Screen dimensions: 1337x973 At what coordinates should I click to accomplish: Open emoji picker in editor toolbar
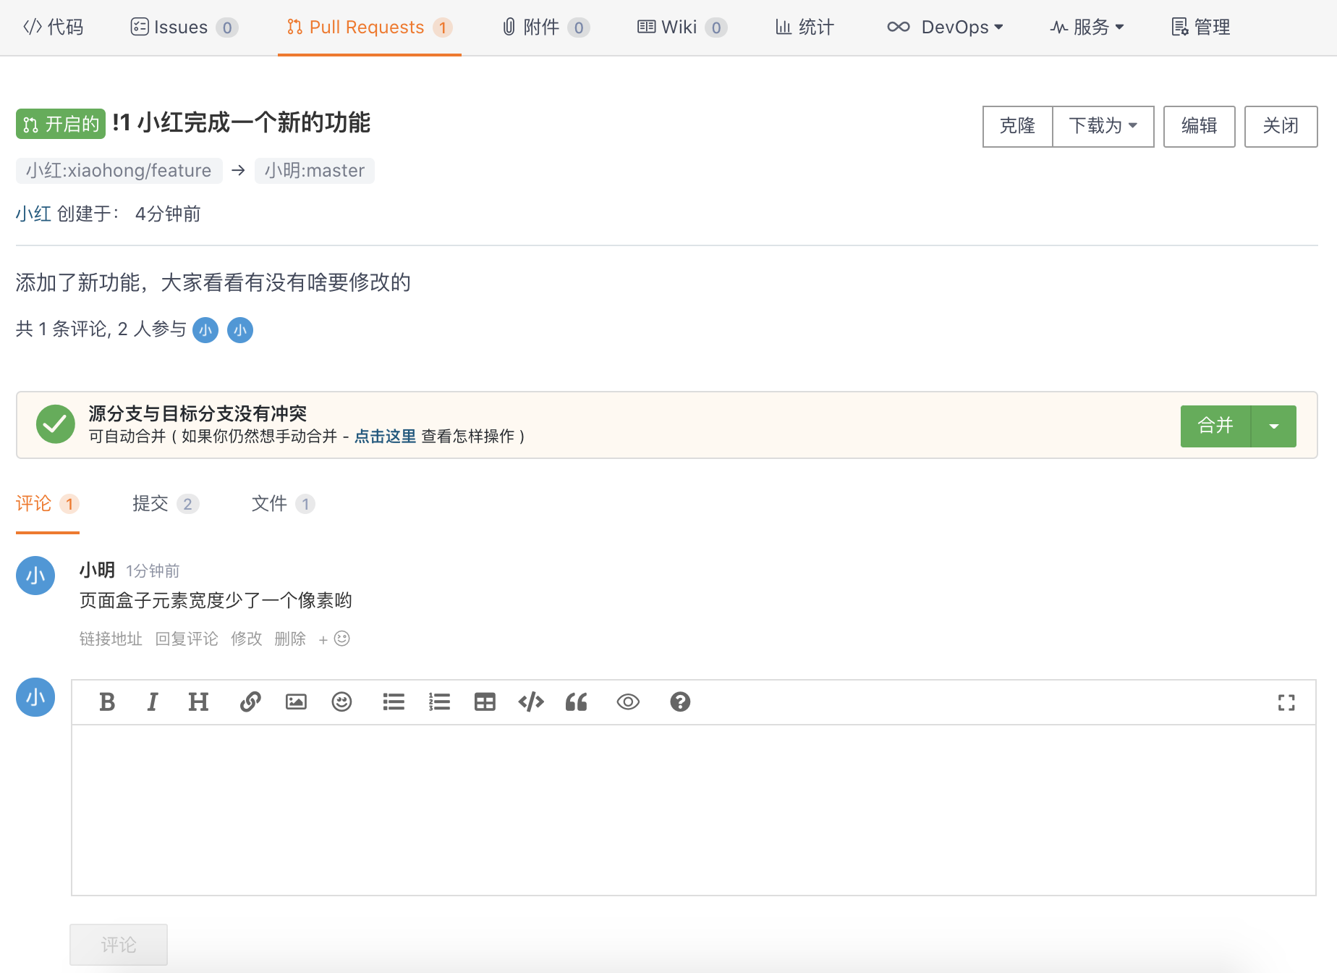point(341,702)
